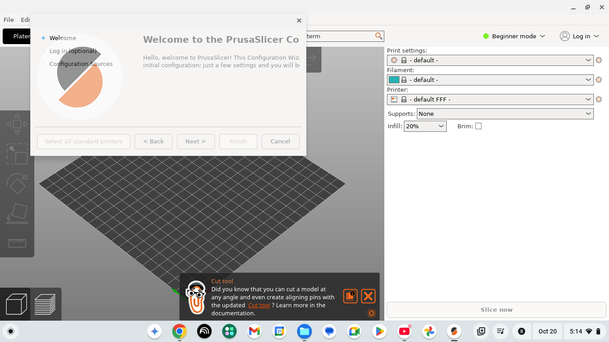This screenshot has width=609, height=342.
Task: Select Welcome step in wizard
Action: [63, 38]
